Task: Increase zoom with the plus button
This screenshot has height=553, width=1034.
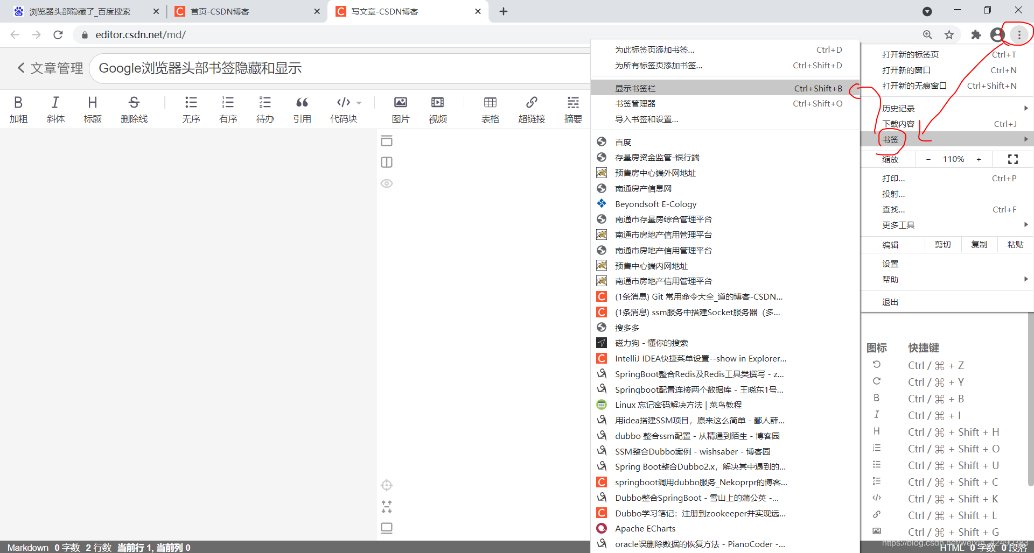Action: tap(979, 159)
